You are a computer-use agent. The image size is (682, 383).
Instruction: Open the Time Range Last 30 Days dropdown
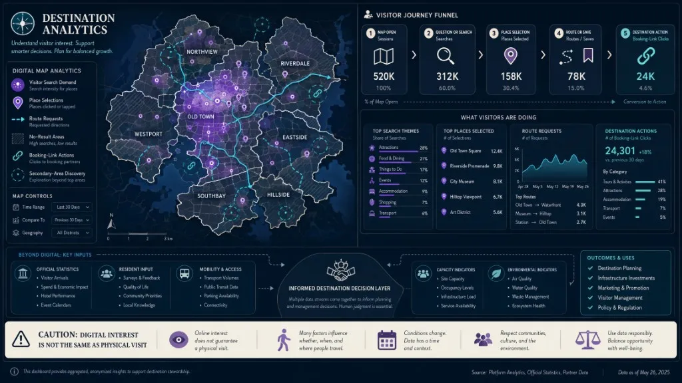[x=72, y=207]
